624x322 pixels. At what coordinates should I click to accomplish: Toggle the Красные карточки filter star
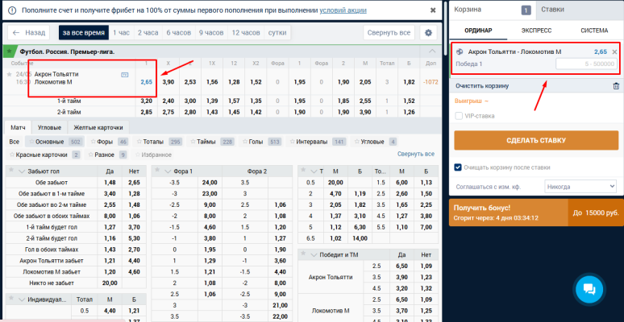point(11,155)
